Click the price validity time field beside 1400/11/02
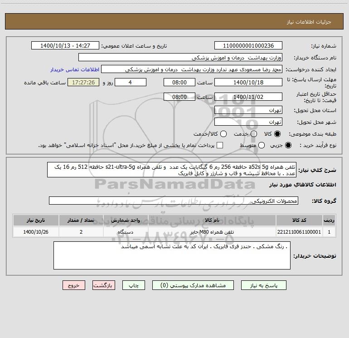Viewport: 349px width, 338px height. pyautogui.click(x=179, y=97)
